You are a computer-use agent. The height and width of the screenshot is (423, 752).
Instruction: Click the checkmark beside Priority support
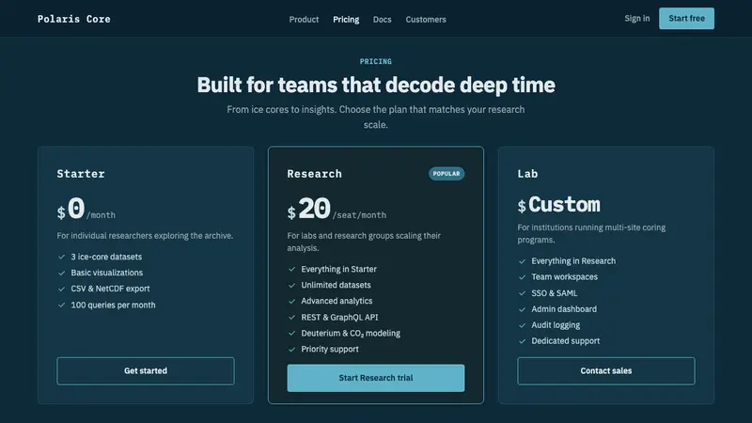click(291, 349)
